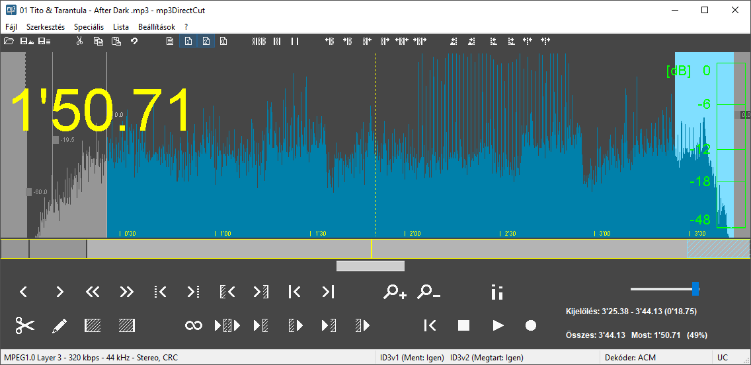This screenshot has height=365, width=751.
Task: Click the large yellow 1'50.71 time display
Action: coord(100,110)
